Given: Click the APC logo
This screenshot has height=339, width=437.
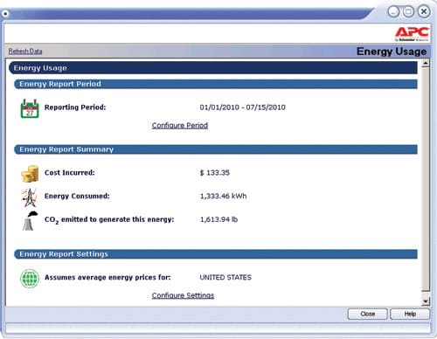Looking at the screenshot, I should [412, 34].
